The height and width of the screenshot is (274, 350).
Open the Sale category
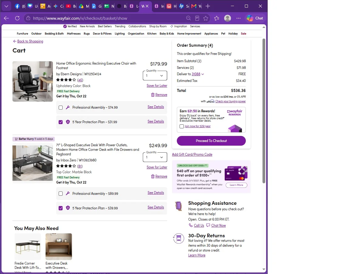(244, 34)
